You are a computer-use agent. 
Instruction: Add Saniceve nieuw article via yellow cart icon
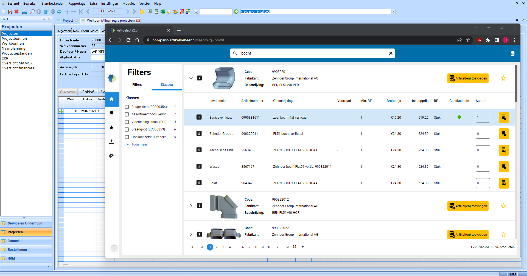(x=503, y=117)
